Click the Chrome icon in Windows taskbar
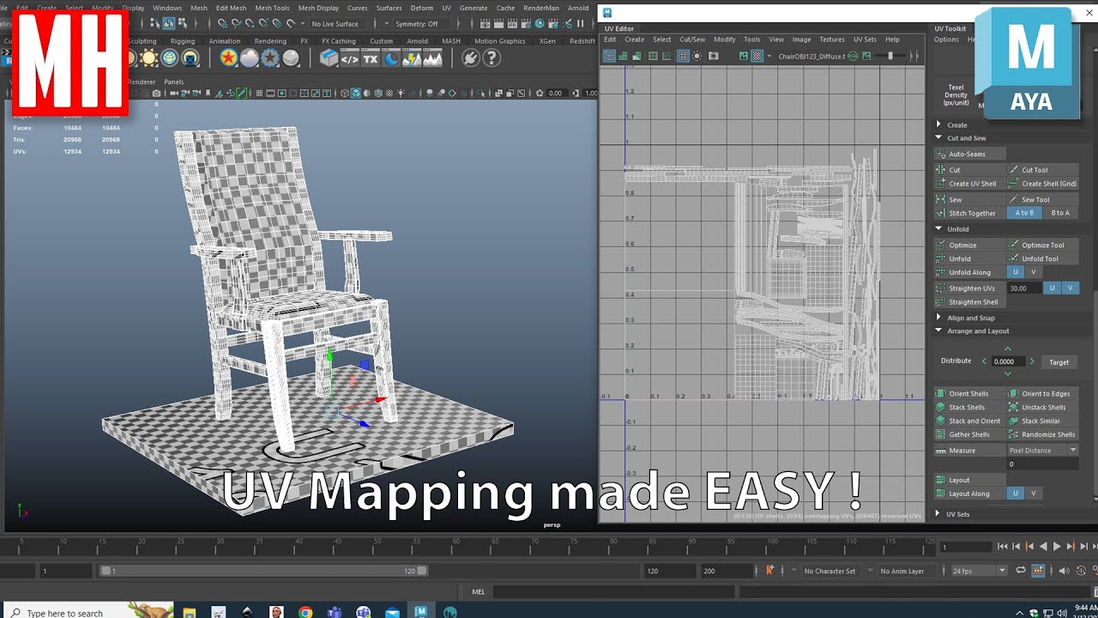 click(x=305, y=612)
